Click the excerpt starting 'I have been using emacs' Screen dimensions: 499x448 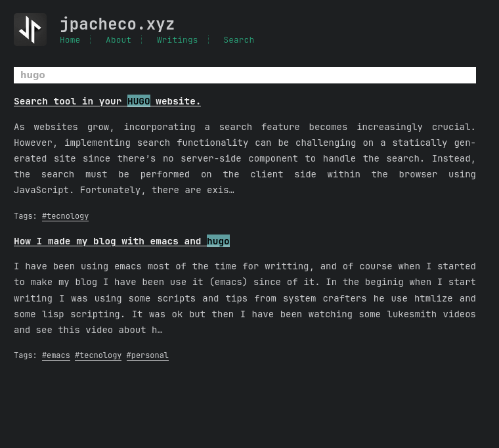click(x=244, y=298)
